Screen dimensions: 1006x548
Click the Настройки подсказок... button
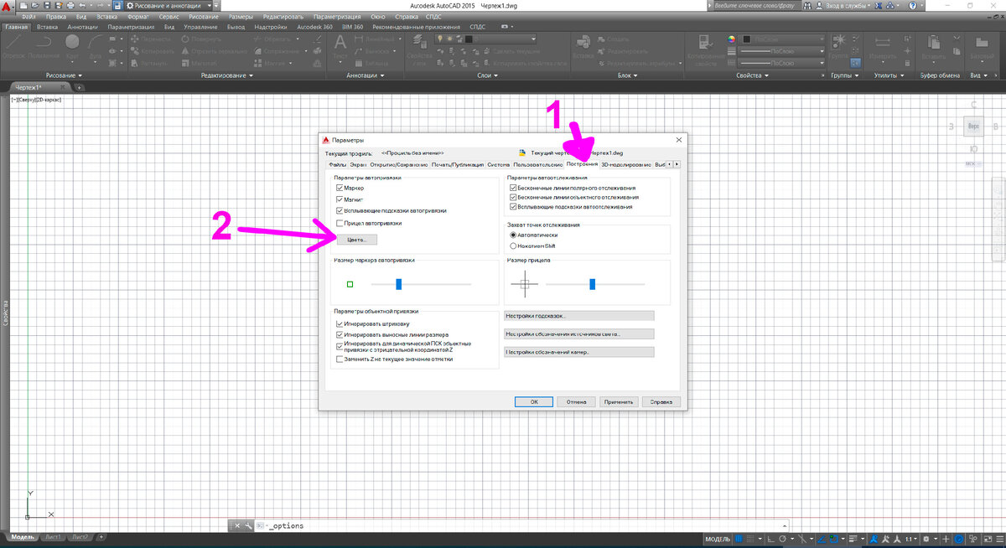578,316
